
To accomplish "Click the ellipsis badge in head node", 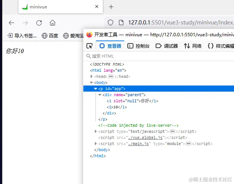I will click(x=111, y=76).
